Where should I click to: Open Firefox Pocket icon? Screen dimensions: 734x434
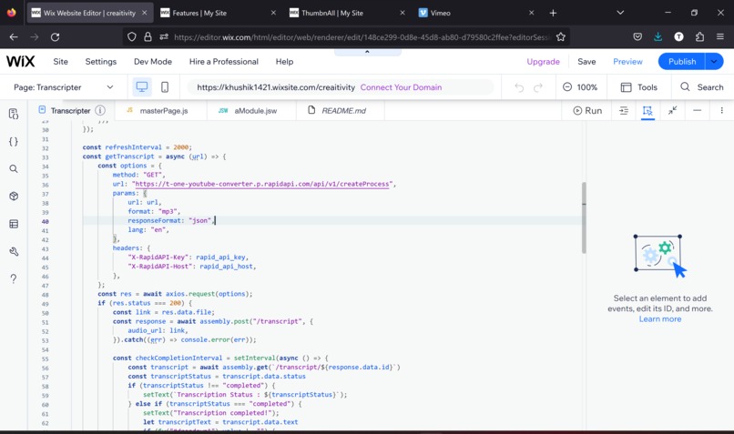pos(637,37)
